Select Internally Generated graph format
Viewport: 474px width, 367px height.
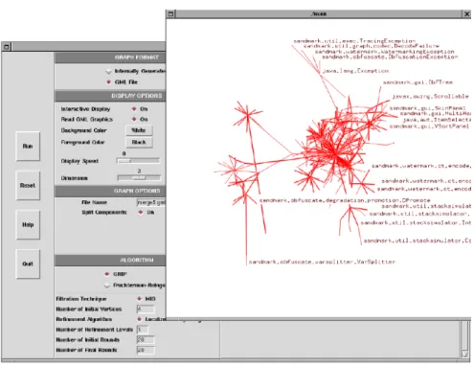[109, 71]
